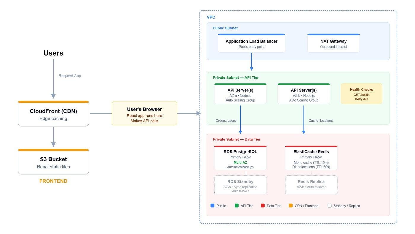Select the S3 Bucket box title

[x=53, y=159]
